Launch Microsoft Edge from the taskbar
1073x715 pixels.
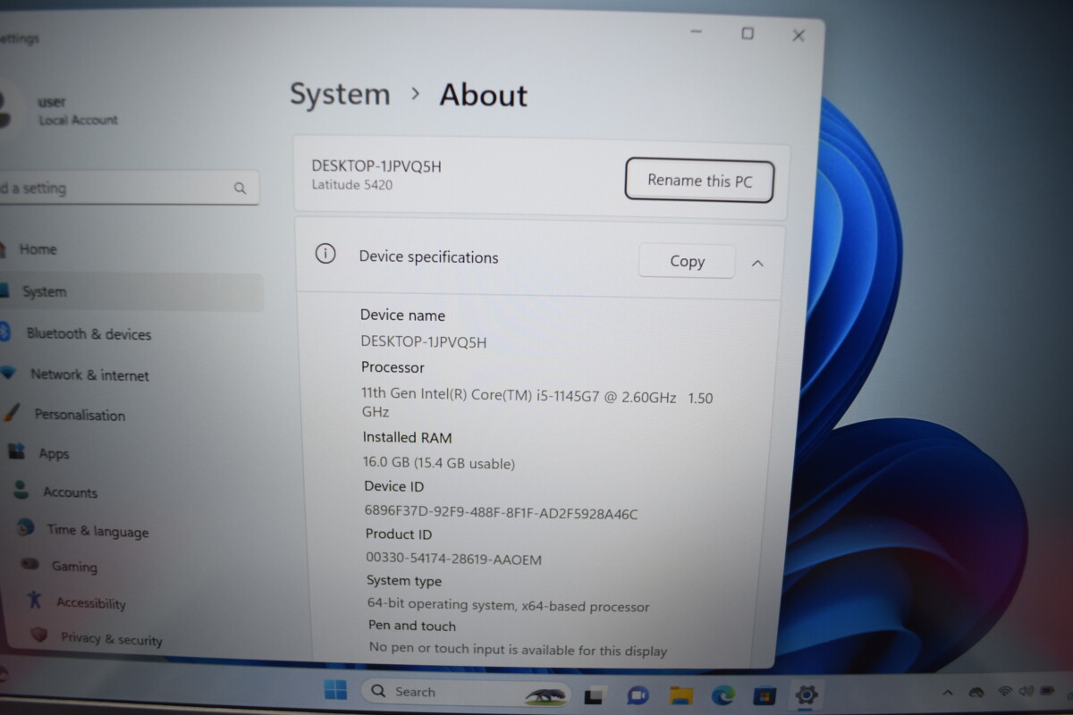tap(723, 694)
